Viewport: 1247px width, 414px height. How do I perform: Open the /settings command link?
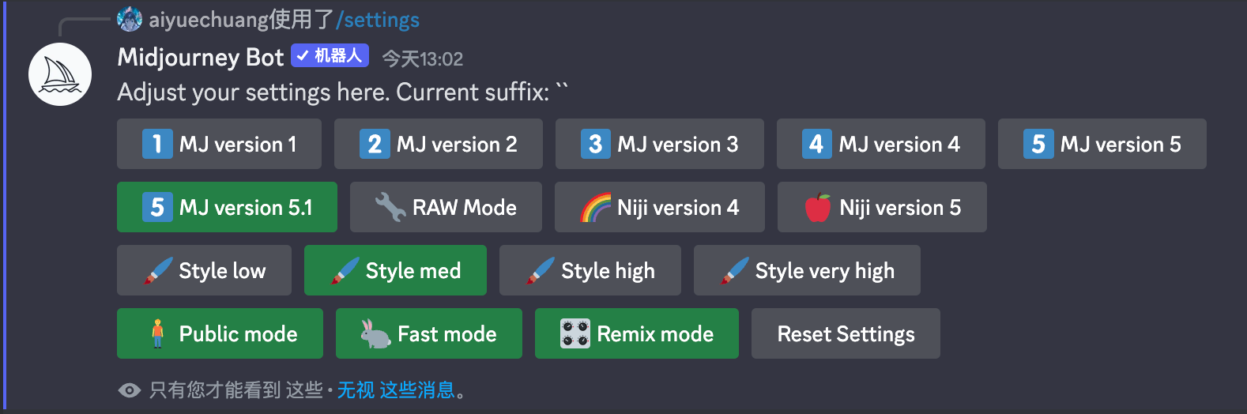(378, 19)
